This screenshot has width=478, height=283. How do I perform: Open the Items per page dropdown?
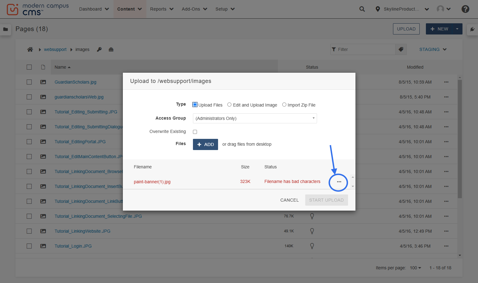click(415, 268)
